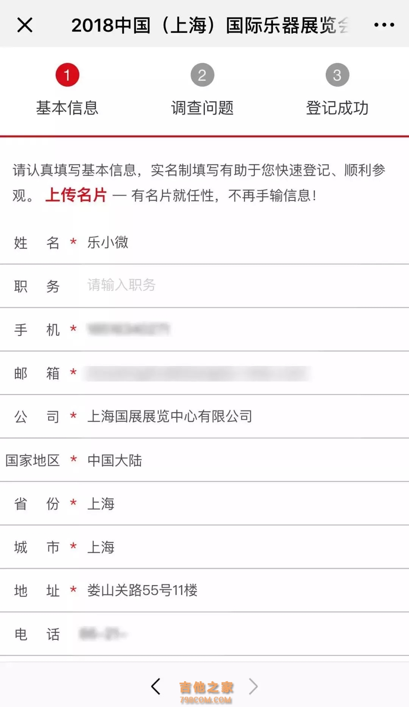Tap the step 3 gray circle icon
The width and height of the screenshot is (409, 707).
(x=337, y=75)
